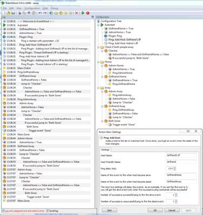Collapse the Away folder in tree
Image resolution: width=203 pixels, height=215 pixels.
[x=98, y=88]
